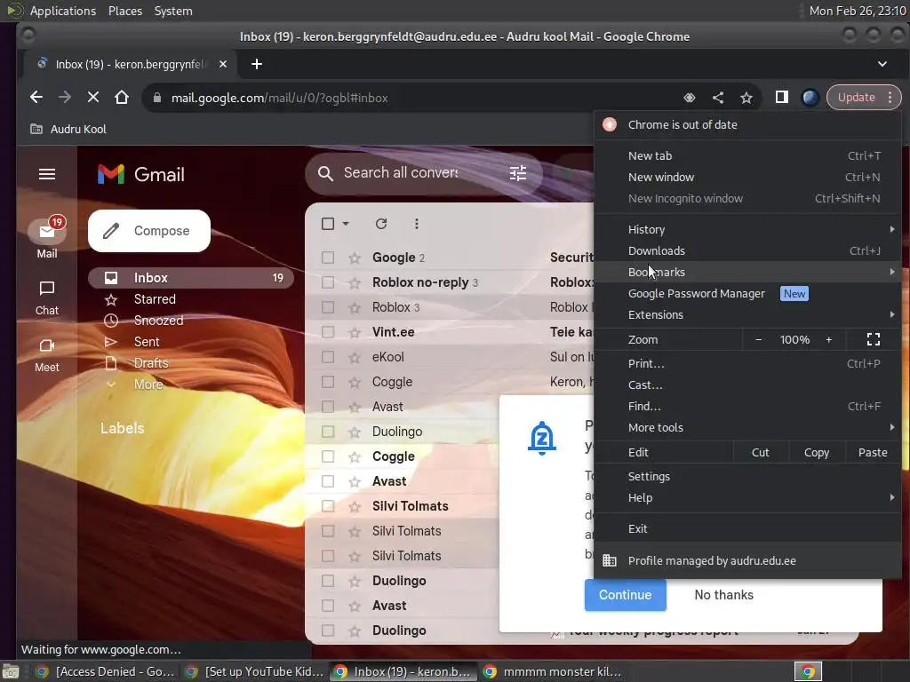
Task: Open the Chrome profile avatar
Action: pos(810,98)
